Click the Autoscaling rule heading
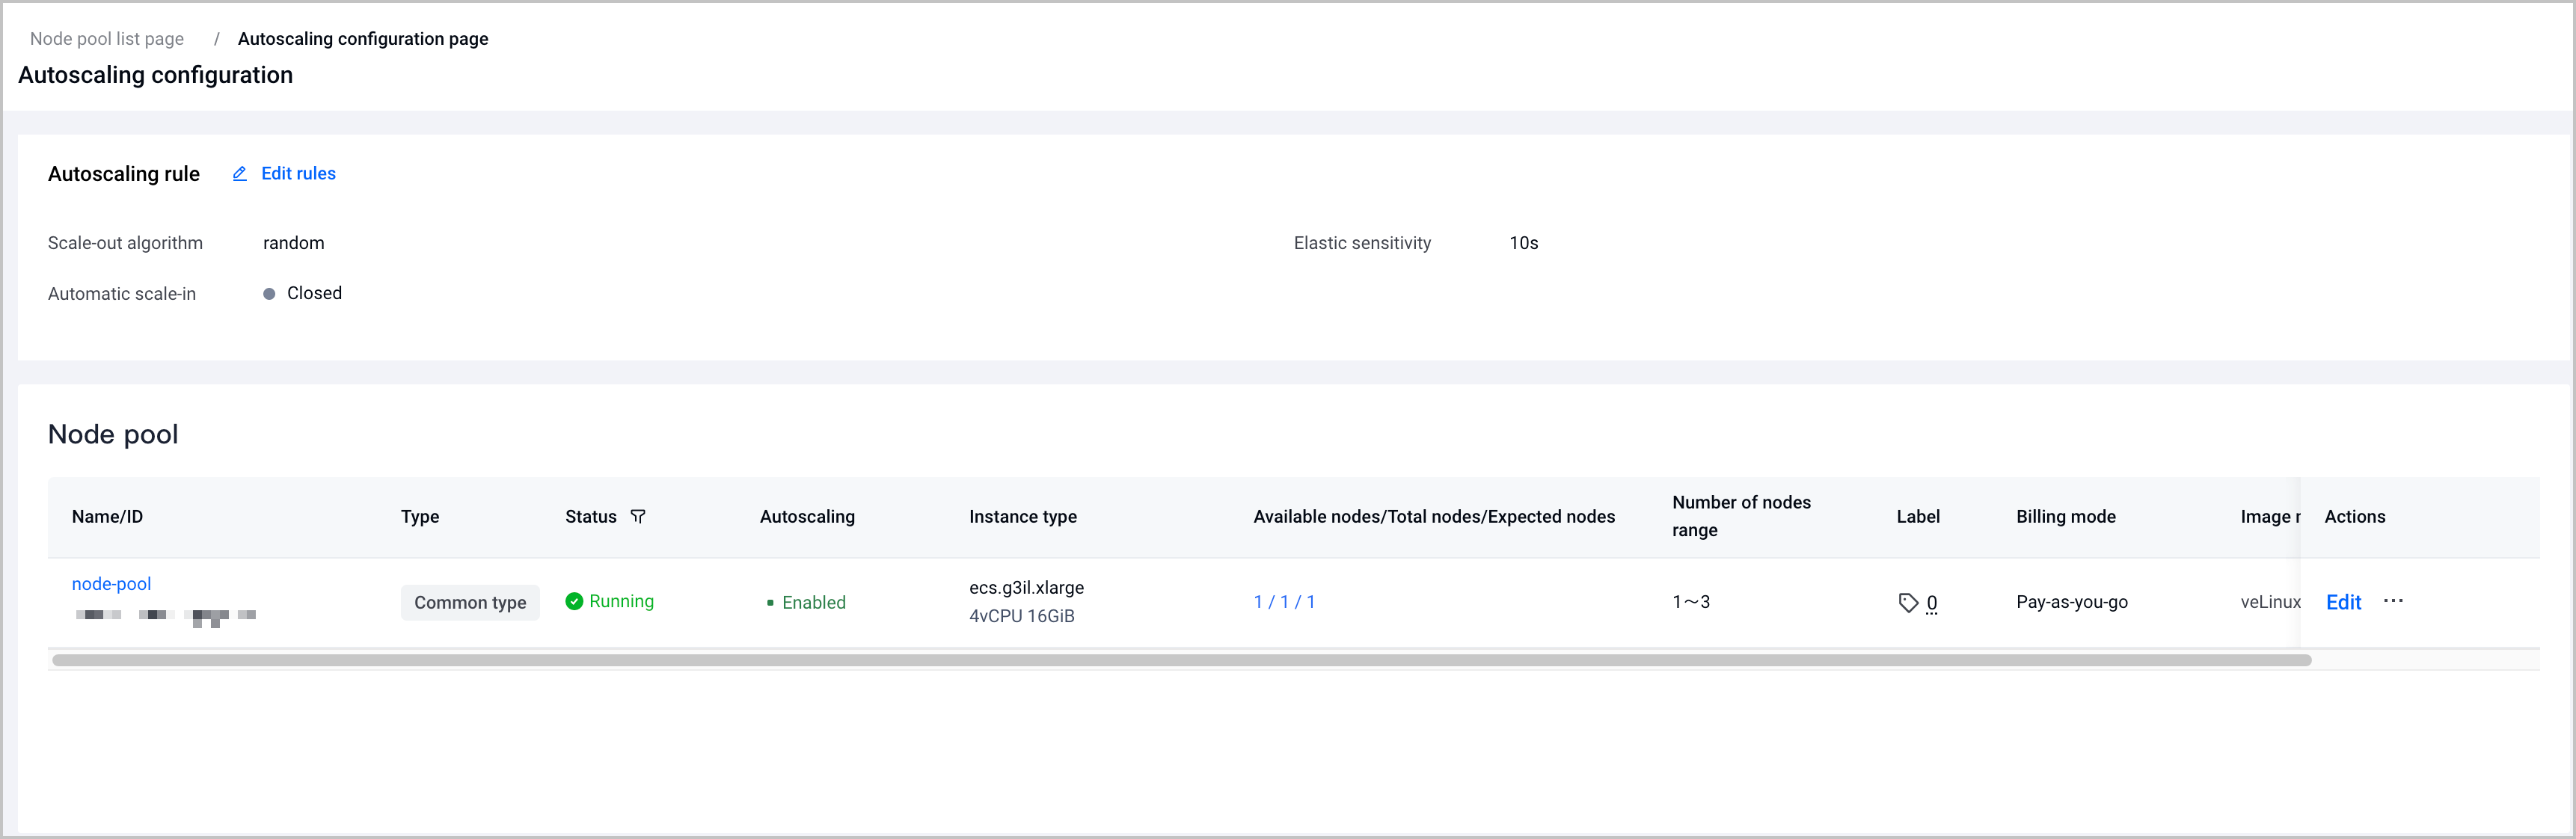 pyautogui.click(x=124, y=174)
